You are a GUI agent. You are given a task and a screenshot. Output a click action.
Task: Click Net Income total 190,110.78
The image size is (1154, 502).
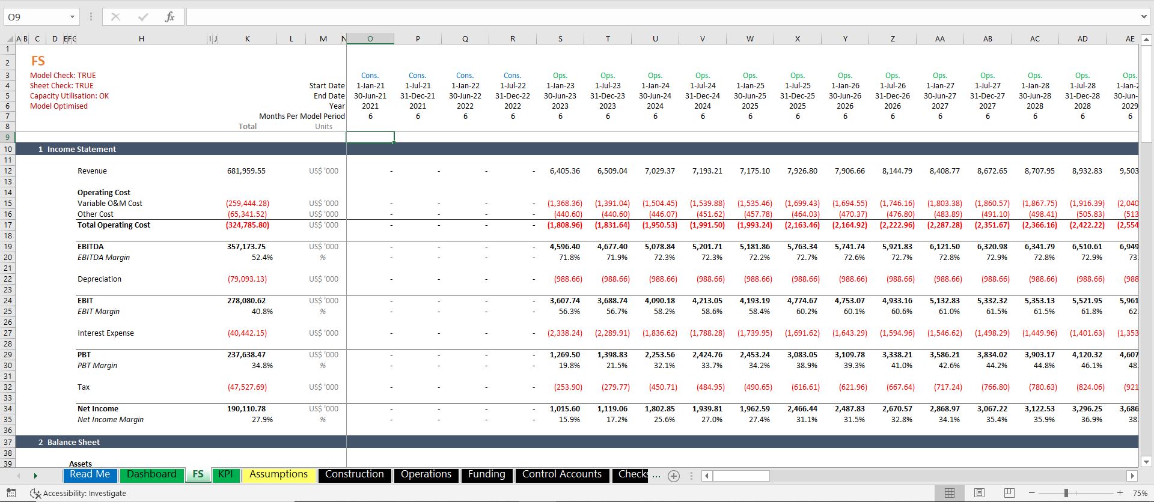pyautogui.click(x=246, y=409)
